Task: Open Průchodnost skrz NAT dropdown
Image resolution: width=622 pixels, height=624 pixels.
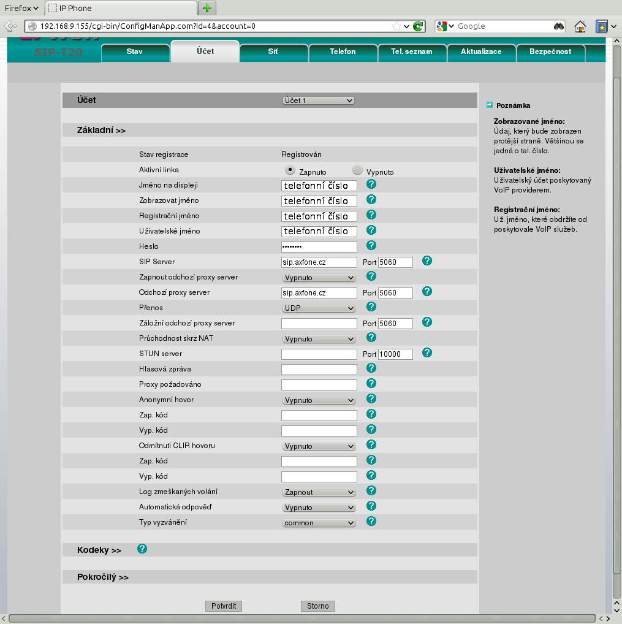Action: coord(319,339)
